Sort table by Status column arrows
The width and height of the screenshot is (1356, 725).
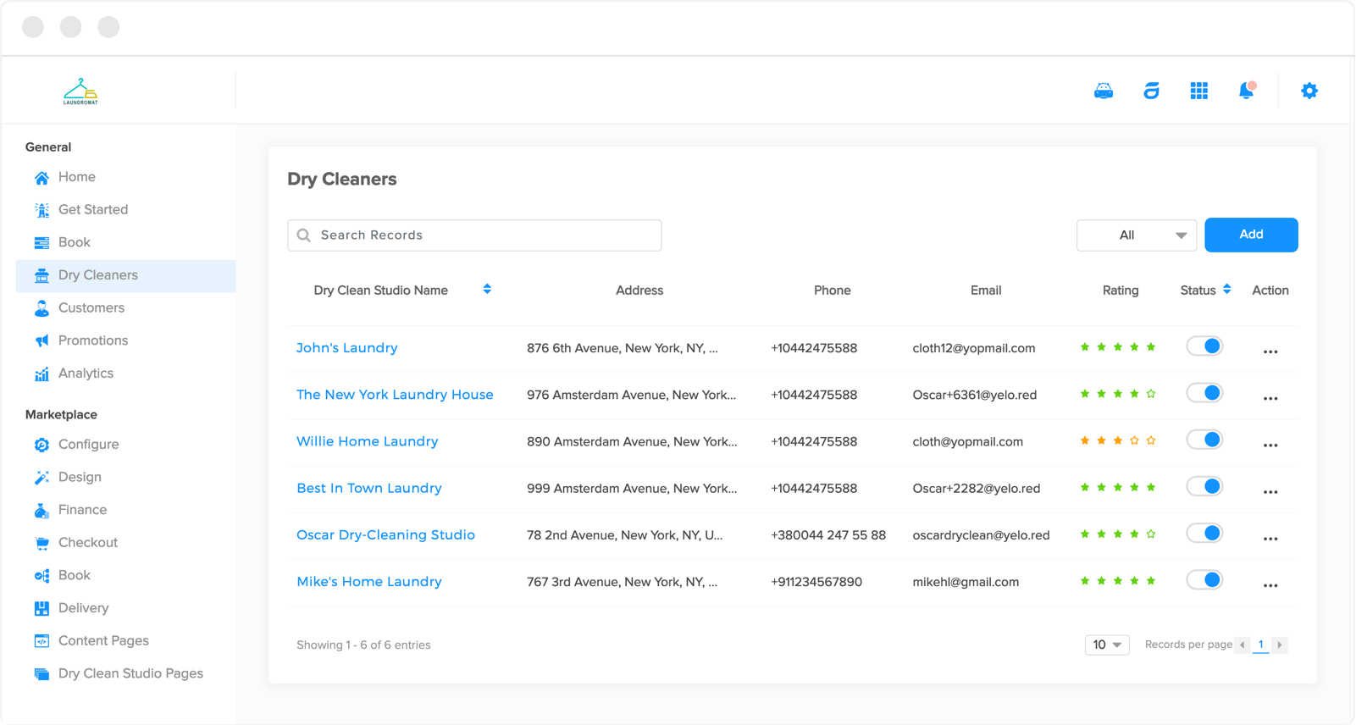click(1226, 290)
